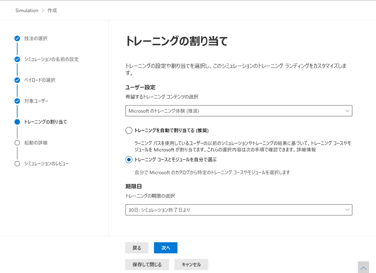This screenshot has width=376, height=273.
Task: Click the chevron on the Microsoft トレーニング体験 dropdown
Action: pos(347,111)
